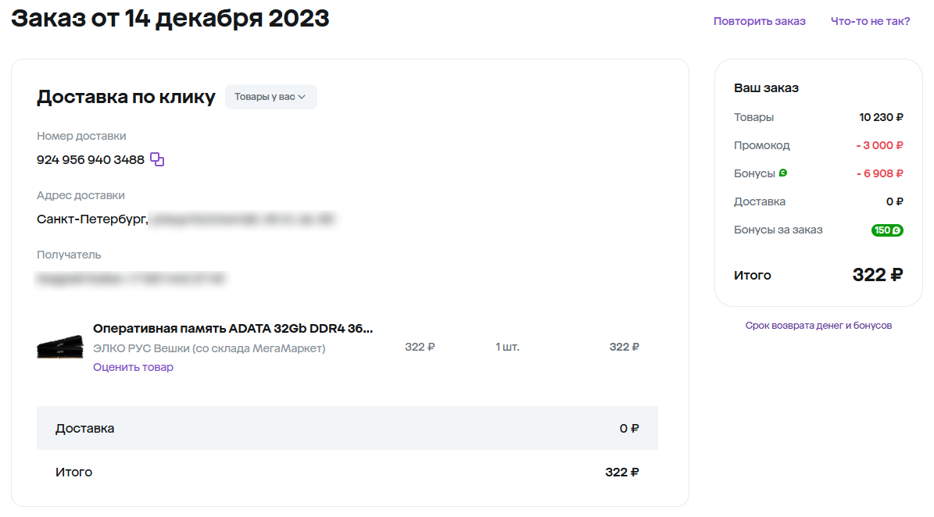
Task: Open the Оперативная память ADATA 32Gb DDR4 title
Action: pos(233,329)
